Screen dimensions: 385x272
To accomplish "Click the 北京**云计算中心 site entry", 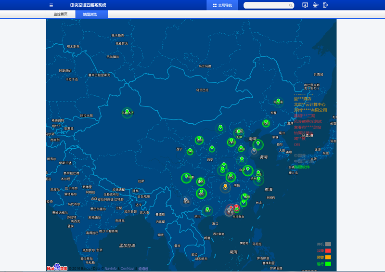I will (x=309, y=104).
